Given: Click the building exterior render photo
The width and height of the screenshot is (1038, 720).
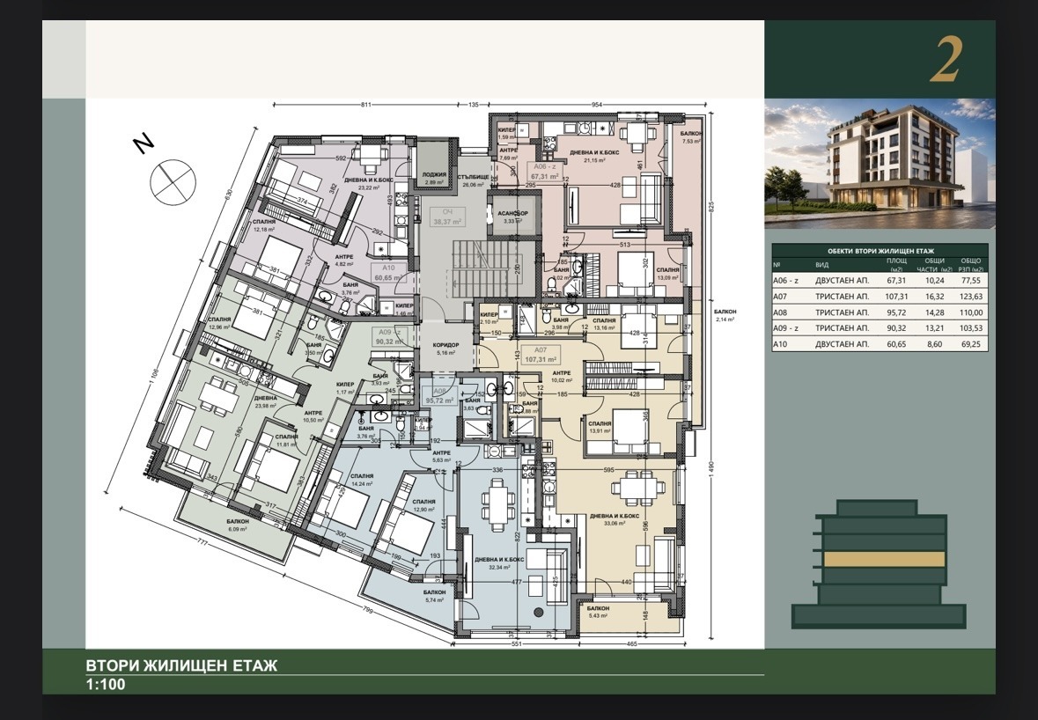Looking at the screenshot, I should pyautogui.click(x=880, y=164).
